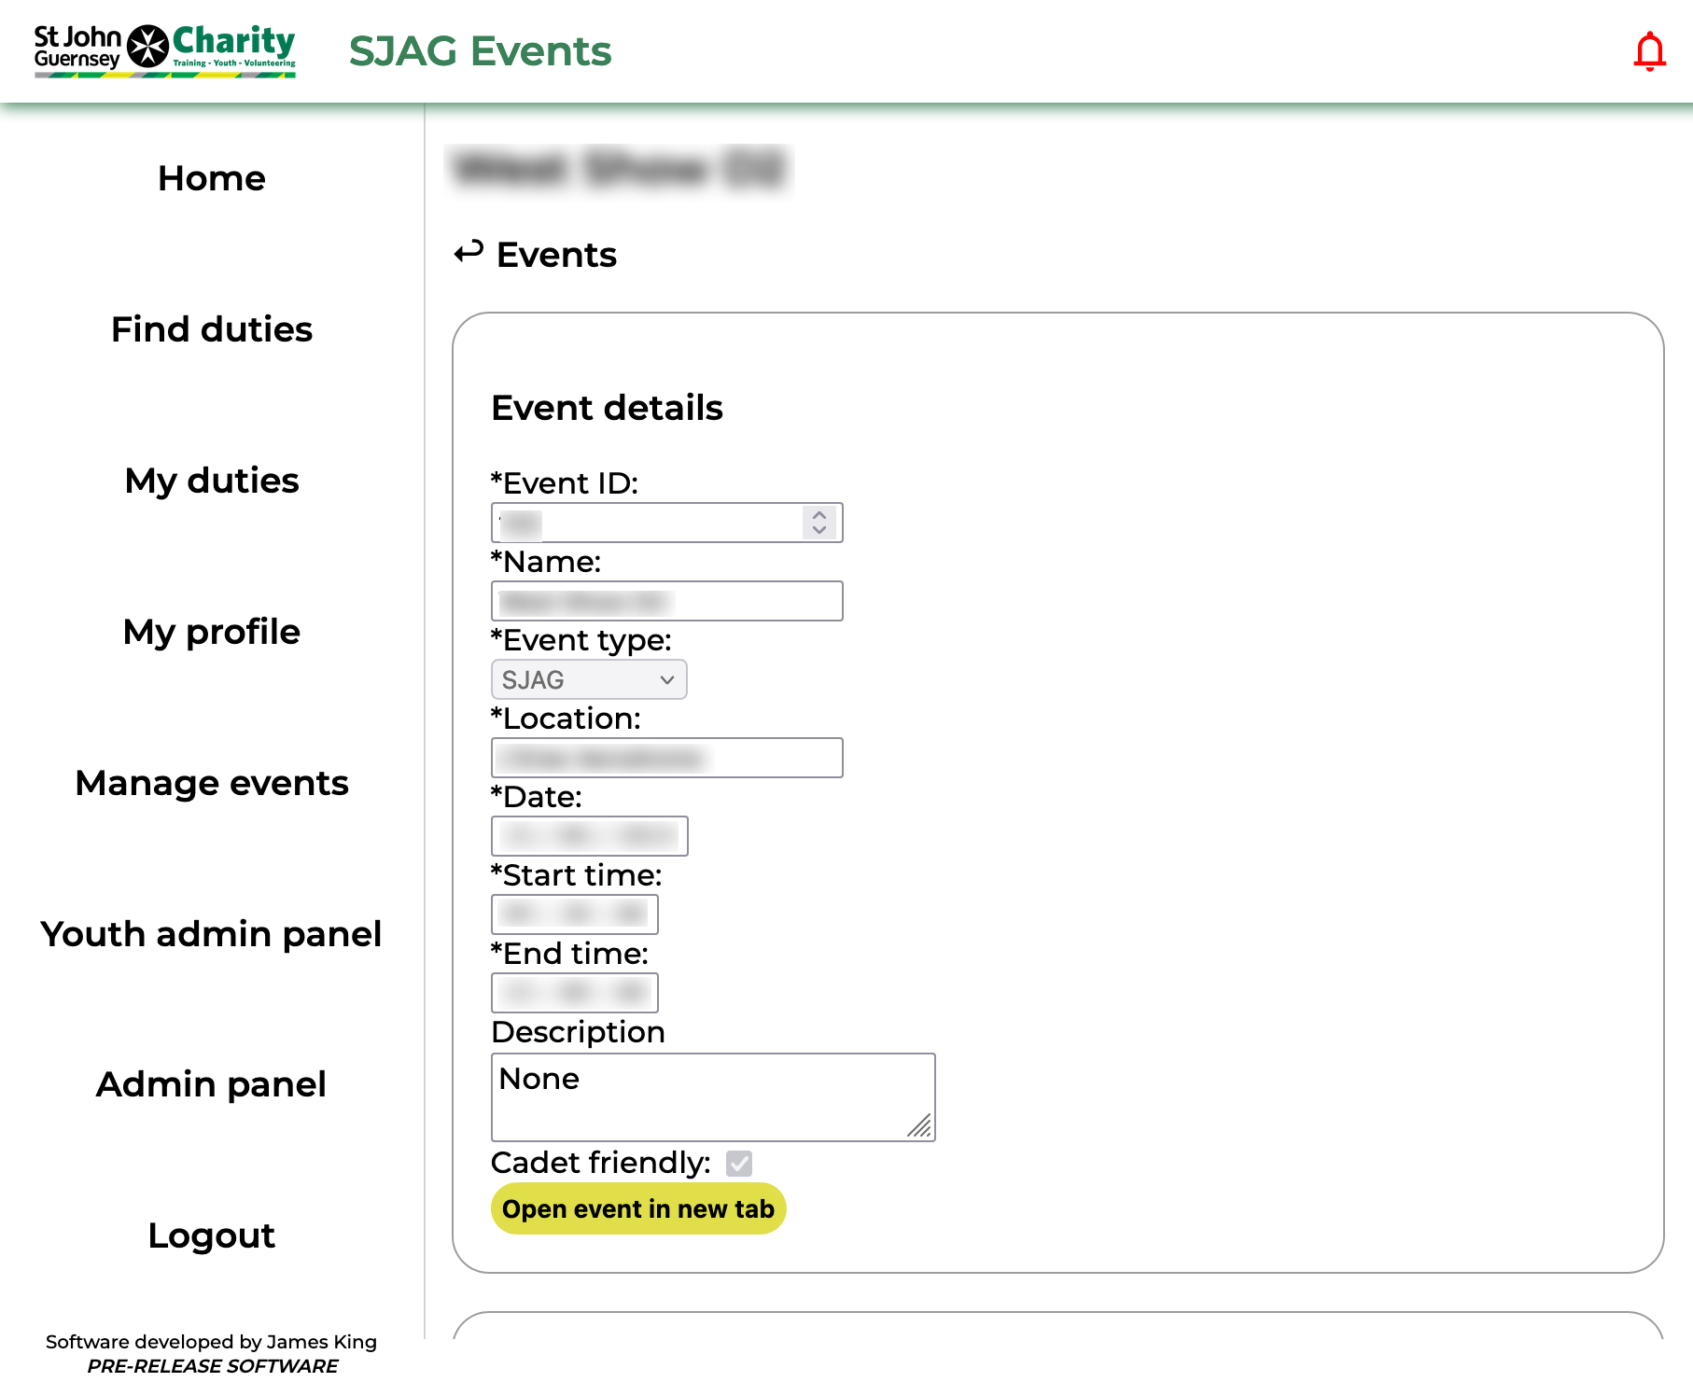Image resolution: width=1693 pixels, height=1396 pixels.
Task: Open the Admin panel
Action: tap(212, 1084)
